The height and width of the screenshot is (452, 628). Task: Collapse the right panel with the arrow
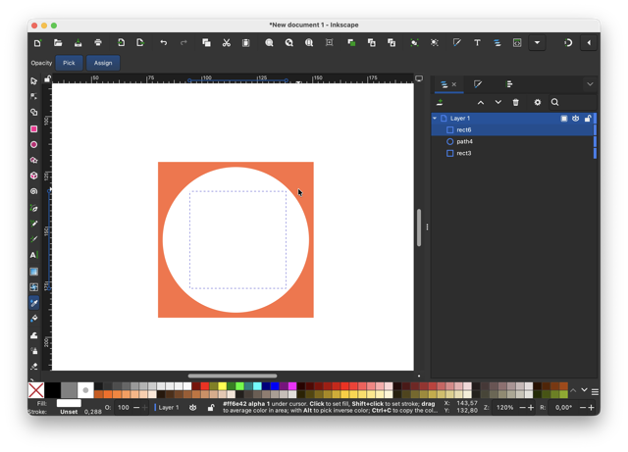click(589, 43)
